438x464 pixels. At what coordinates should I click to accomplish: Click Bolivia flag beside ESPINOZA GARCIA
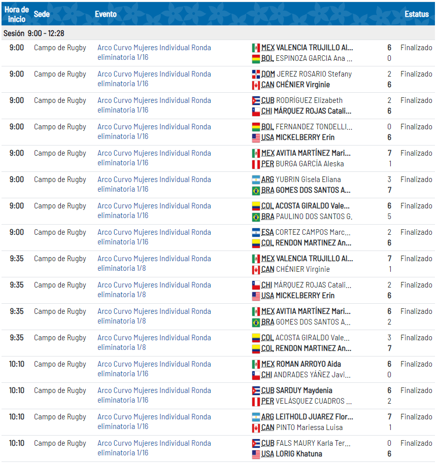click(x=256, y=58)
